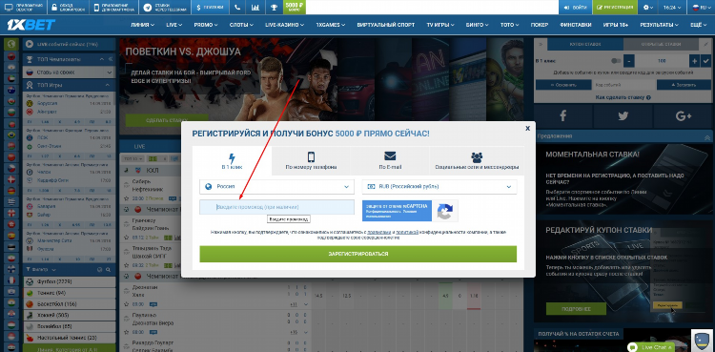The image size is (715, 352).
Task: Confirm bet amount with checkmark button
Action: tap(705, 61)
